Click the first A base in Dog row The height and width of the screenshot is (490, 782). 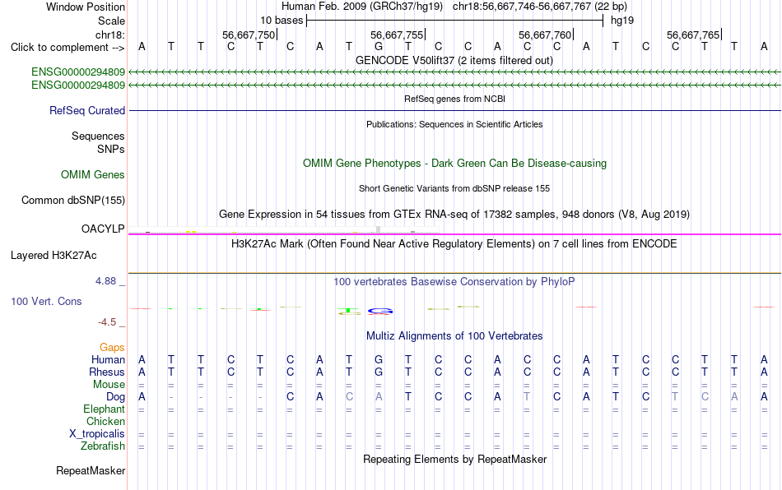coord(142,397)
